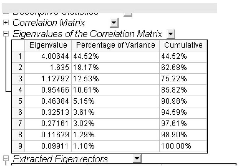
Task: Click the cumulative cell showing 75.22%
Action: 183,79
